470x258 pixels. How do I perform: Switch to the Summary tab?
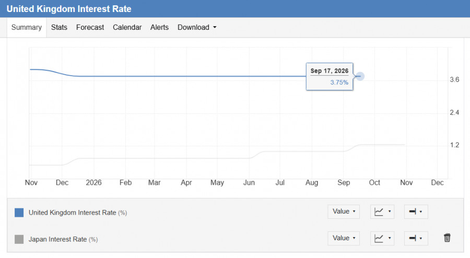[x=27, y=27]
